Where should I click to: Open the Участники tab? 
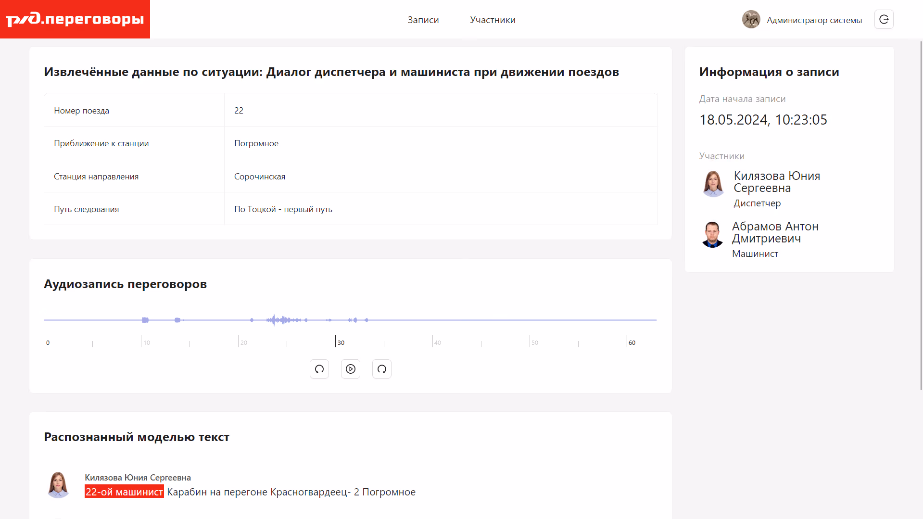(493, 20)
